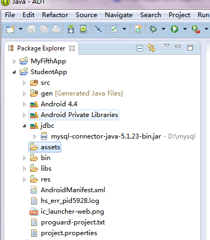Image resolution: width=210 pixels, height=240 pixels.
Task: Expand the gen folder
Action: pyautogui.click(x=24, y=93)
